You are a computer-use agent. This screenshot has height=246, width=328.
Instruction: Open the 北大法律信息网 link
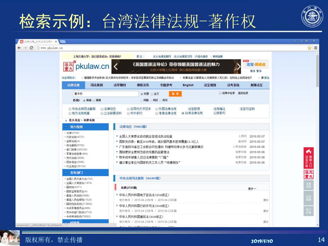(162, 56)
